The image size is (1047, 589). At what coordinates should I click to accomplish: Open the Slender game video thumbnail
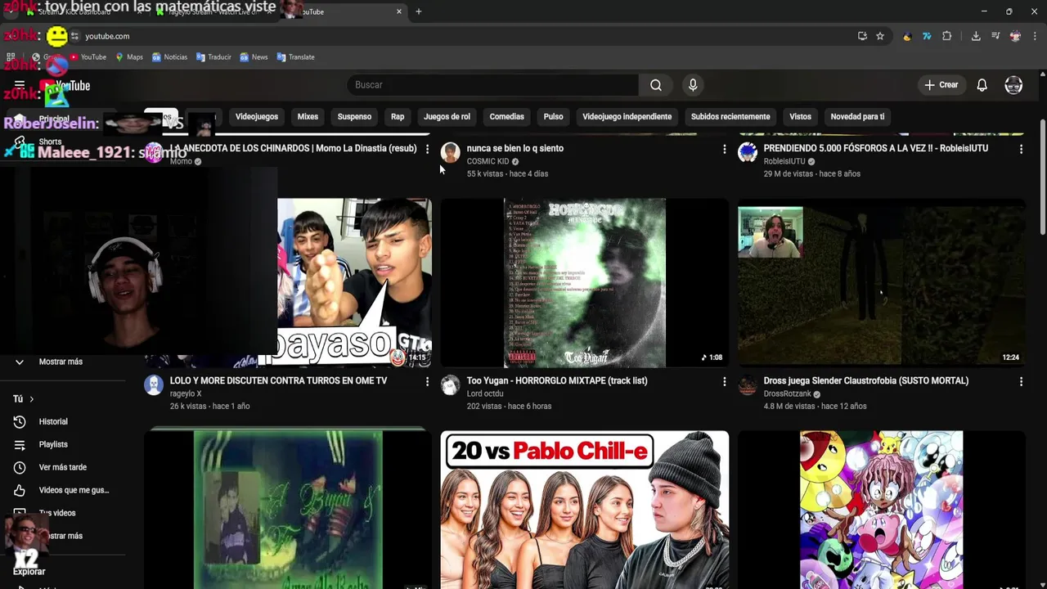coord(881,282)
